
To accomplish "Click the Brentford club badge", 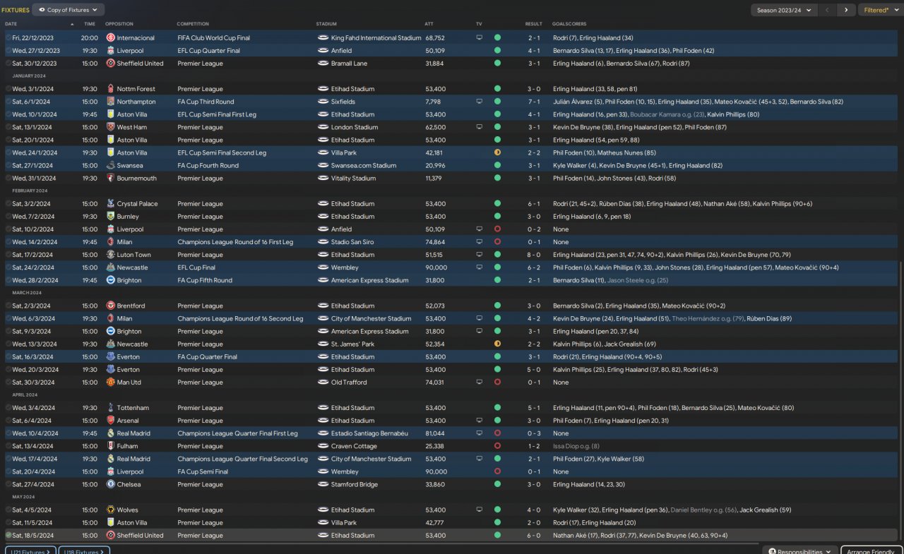I will click(x=110, y=306).
